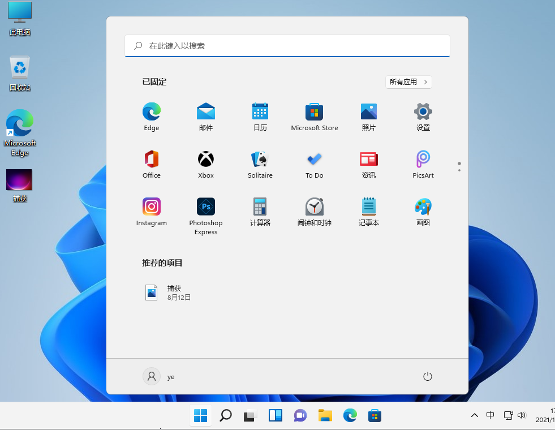
Task: Open the 设置 settings app
Action: [x=423, y=112]
